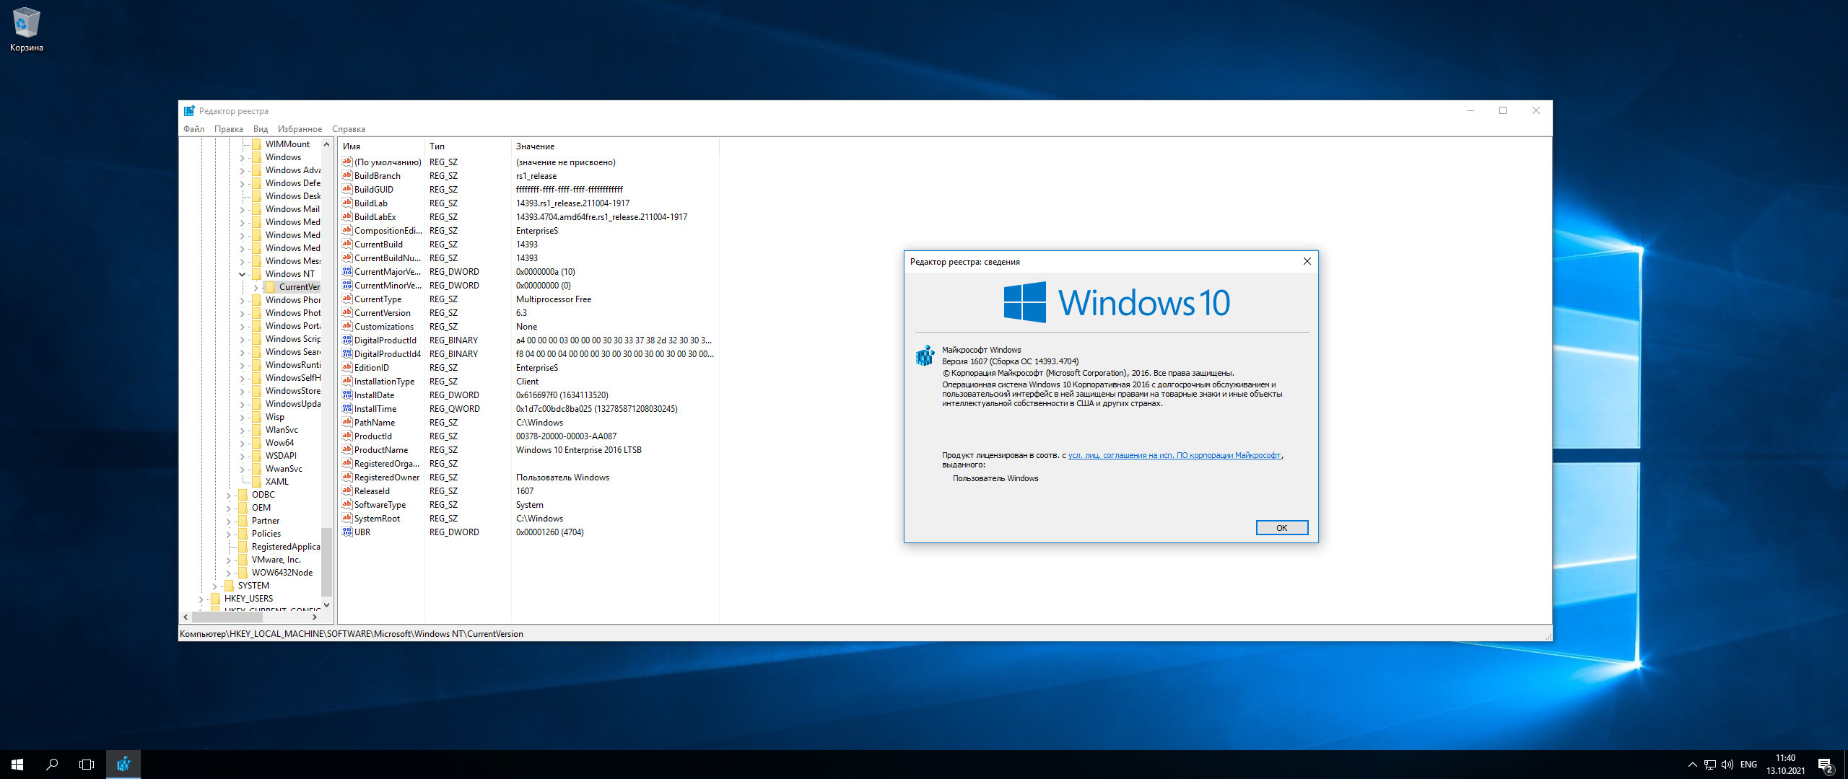The image size is (1848, 779).
Task: Select the Windows Mail folder
Action: (x=292, y=209)
